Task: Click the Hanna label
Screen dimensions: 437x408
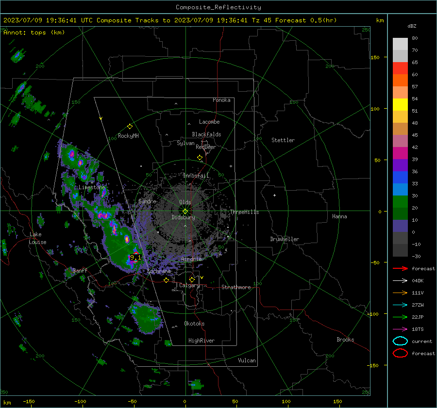Action: [339, 216]
